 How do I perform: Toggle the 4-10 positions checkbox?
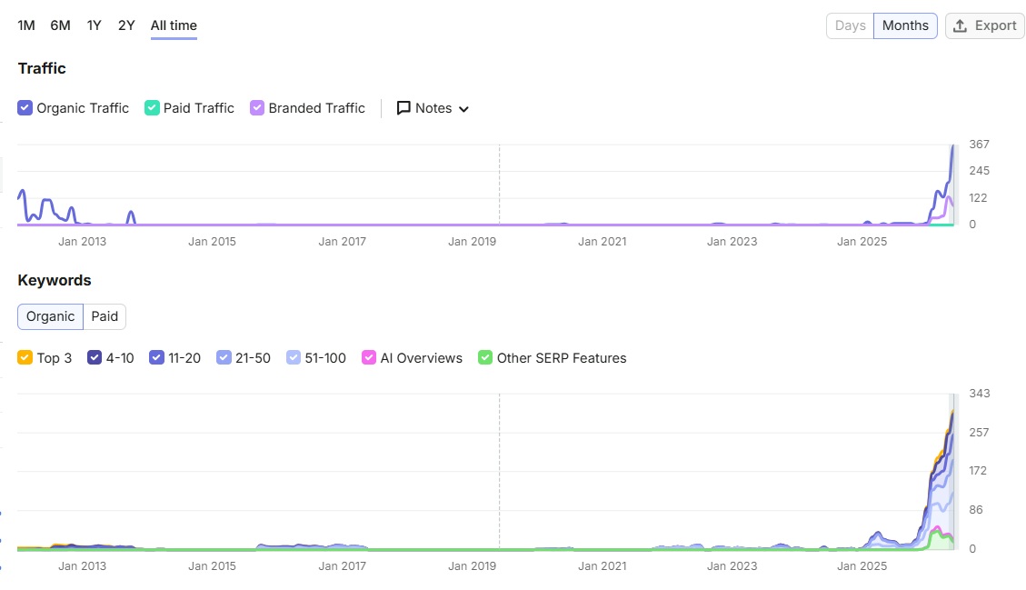click(95, 357)
